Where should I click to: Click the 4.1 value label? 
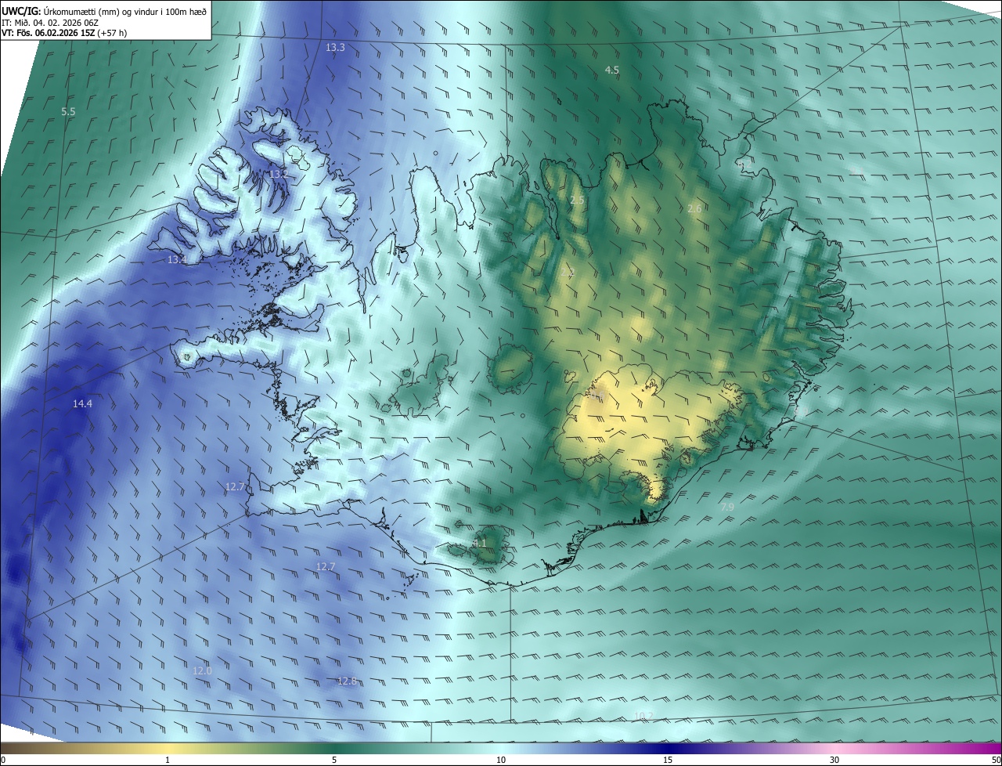(x=480, y=543)
